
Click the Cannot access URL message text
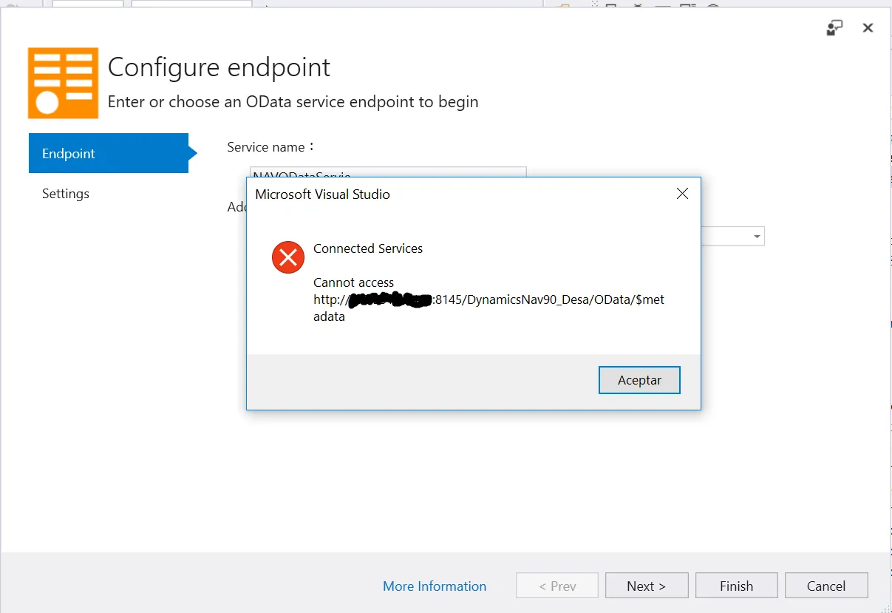click(488, 299)
